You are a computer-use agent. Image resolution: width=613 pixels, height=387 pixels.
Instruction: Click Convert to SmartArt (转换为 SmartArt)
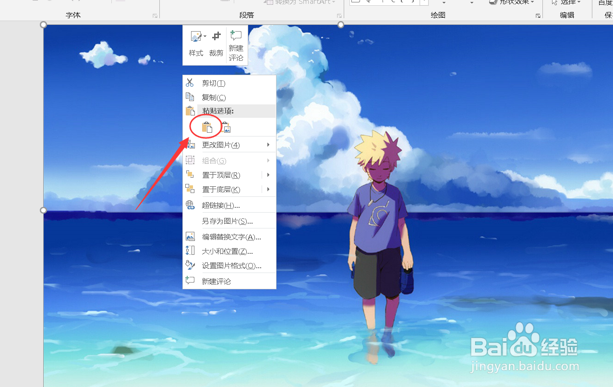point(300,2)
